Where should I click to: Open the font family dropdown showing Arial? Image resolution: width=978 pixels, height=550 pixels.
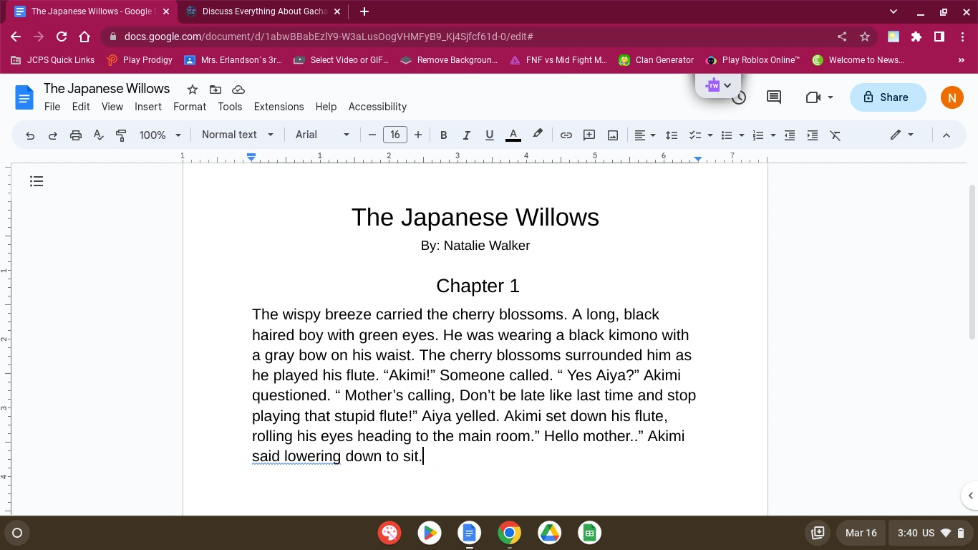[x=321, y=135]
